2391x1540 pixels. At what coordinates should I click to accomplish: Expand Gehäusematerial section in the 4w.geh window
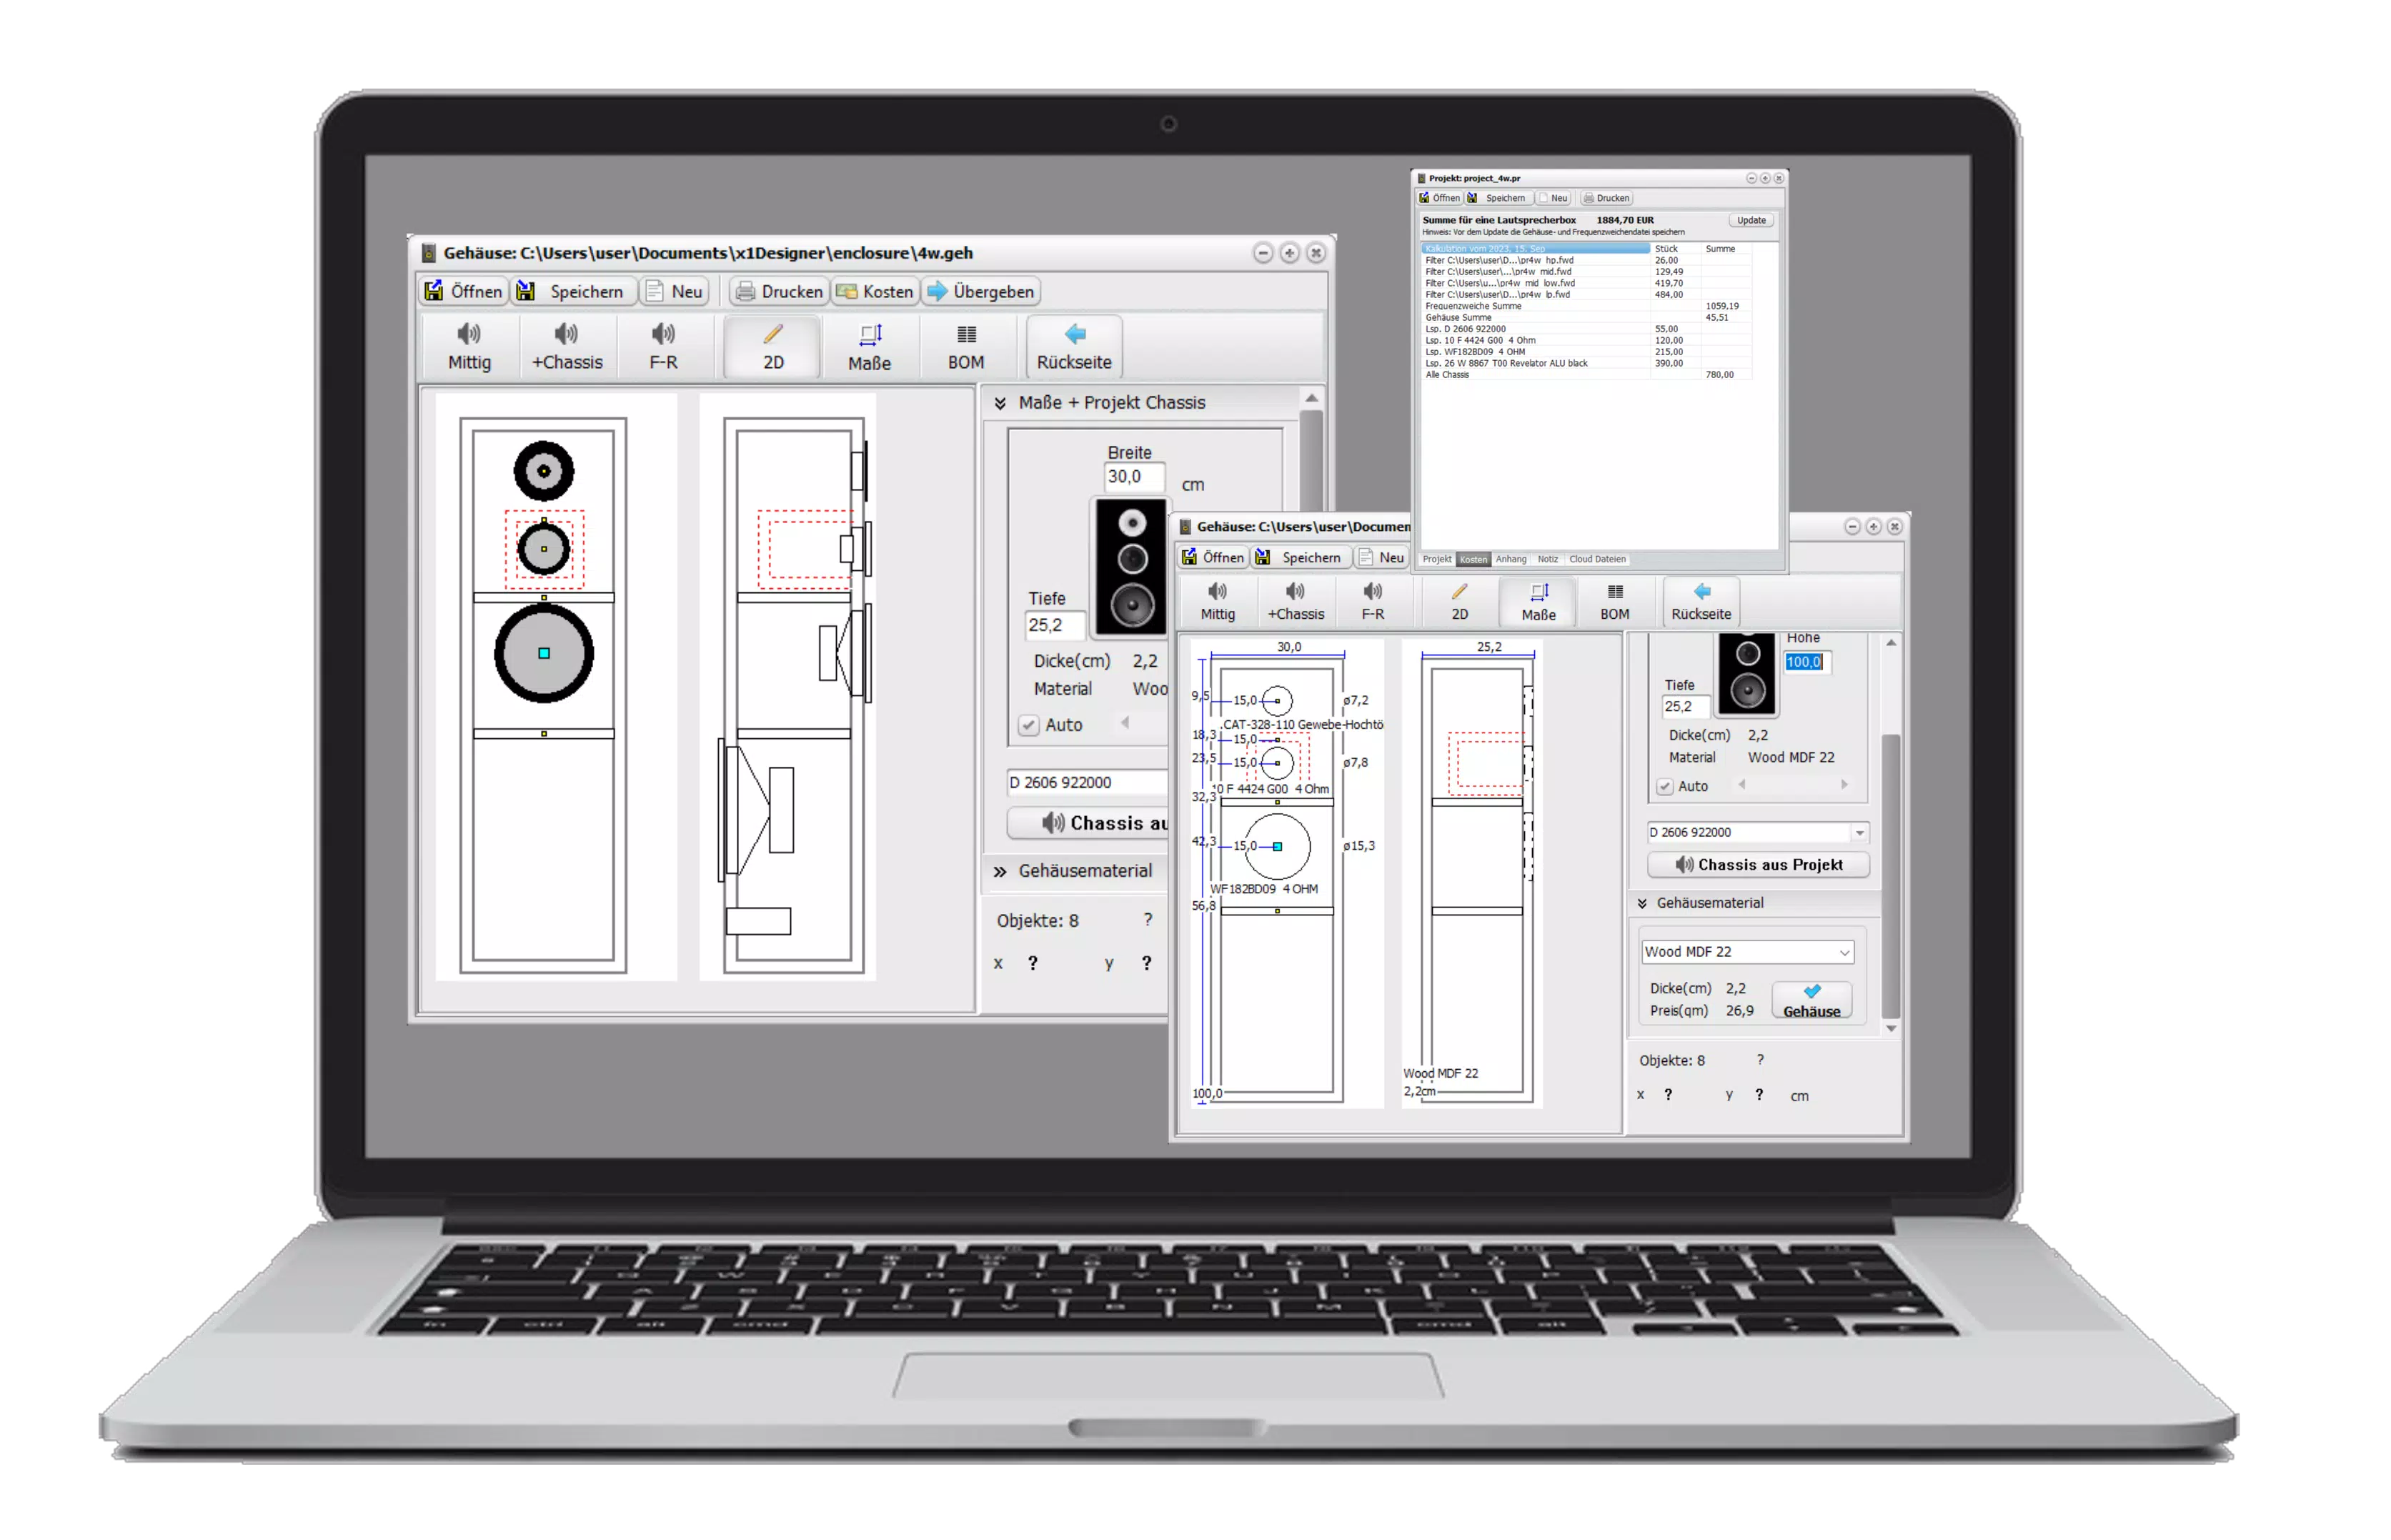click(1000, 871)
